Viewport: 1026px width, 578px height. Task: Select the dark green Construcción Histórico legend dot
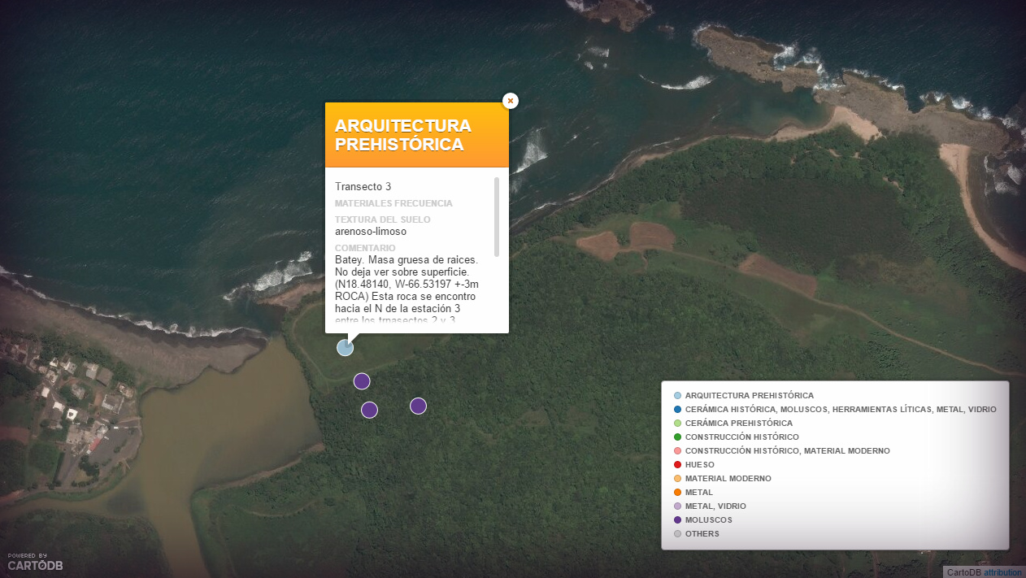click(x=677, y=437)
